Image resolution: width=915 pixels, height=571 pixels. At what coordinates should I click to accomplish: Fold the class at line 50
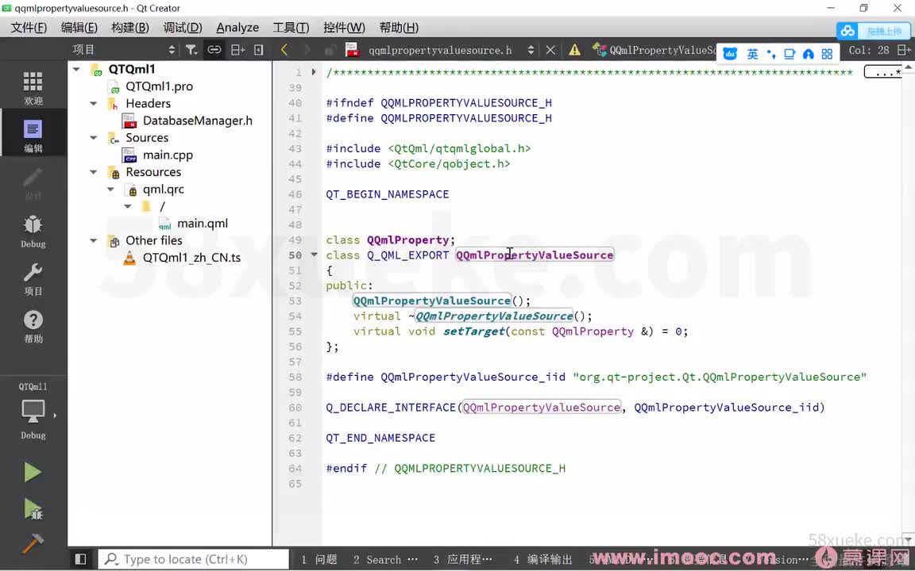(314, 255)
